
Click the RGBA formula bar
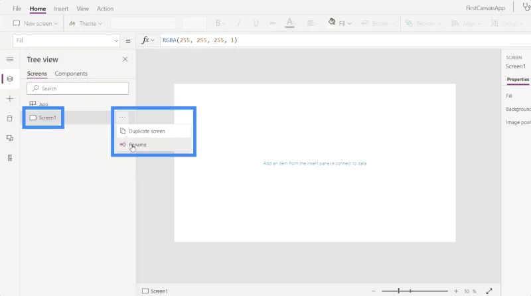point(345,40)
